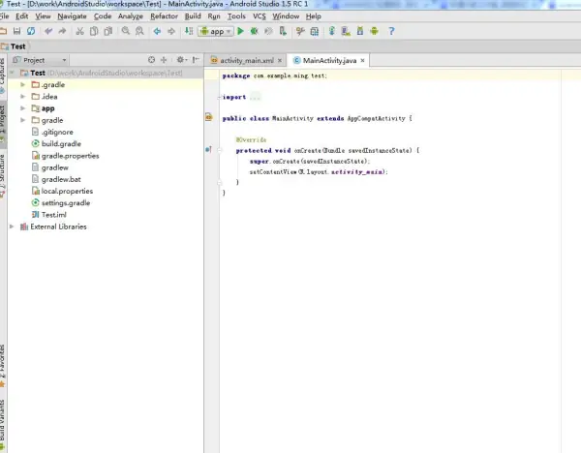The image size is (581, 453).
Task: Click the Paste toolbar icon
Action: (x=108, y=31)
